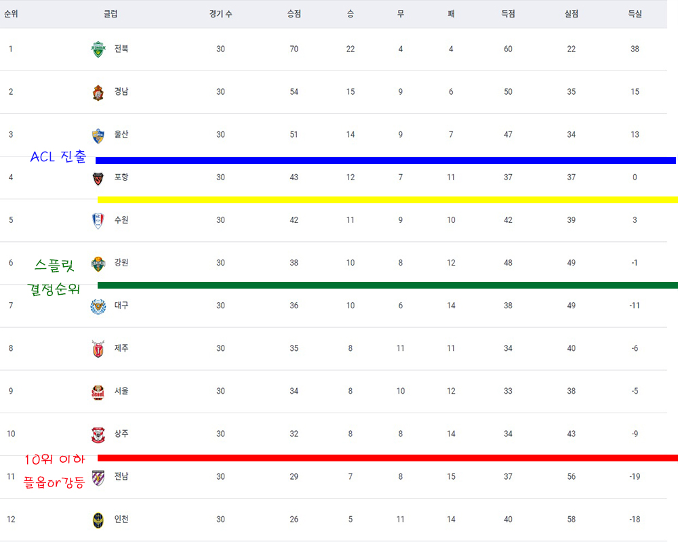Open the 상주 club name link
This screenshot has height=542, width=678.
tap(121, 434)
